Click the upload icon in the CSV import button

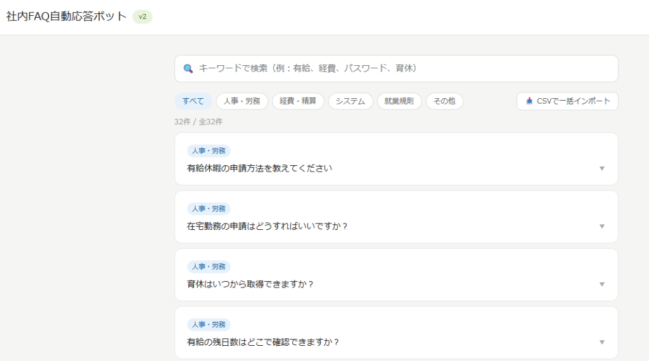coord(529,101)
